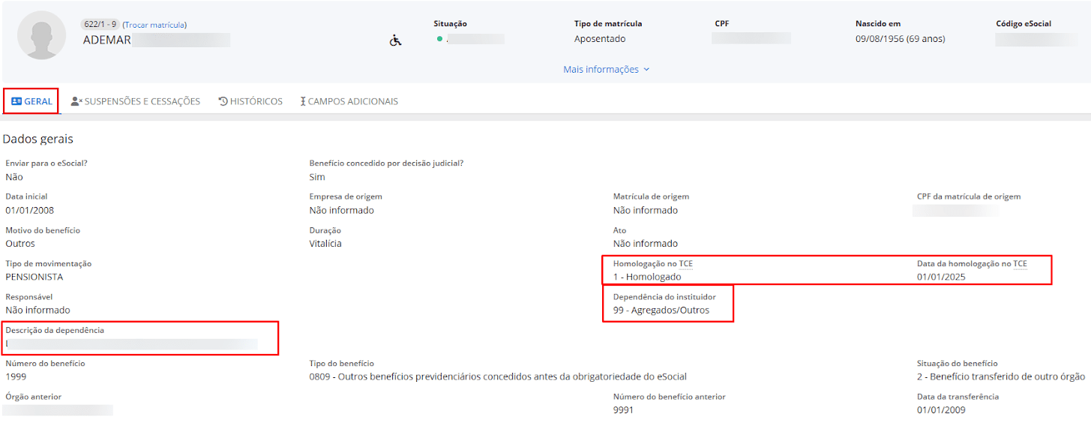This screenshot has width=1091, height=423.
Task: Click the green status dot under Situação
Action: click(x=439, y=38)
